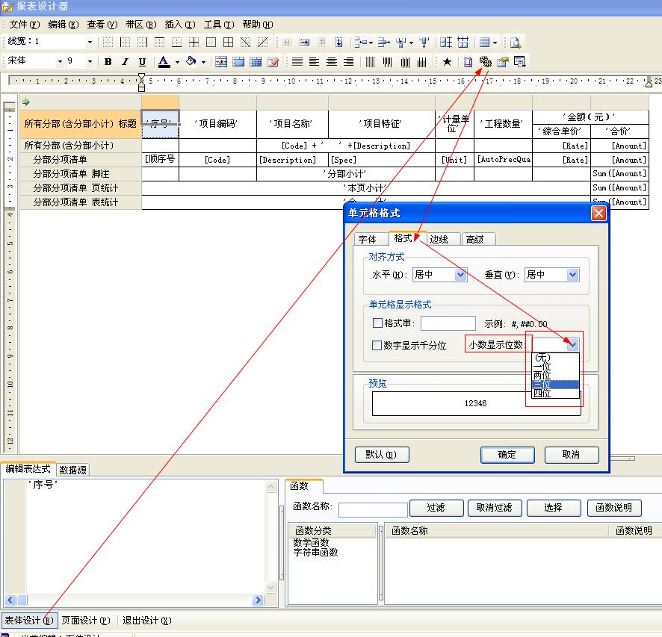
Task: Click the gears cell format icon
Action: (x=486, y=62)
